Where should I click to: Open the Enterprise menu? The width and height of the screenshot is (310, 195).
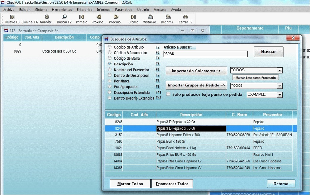85,10
